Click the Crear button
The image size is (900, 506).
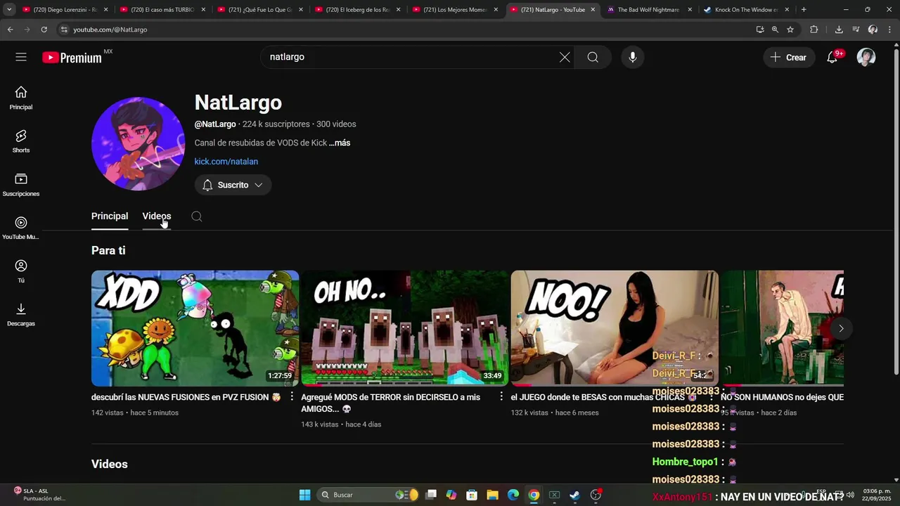(789, 58)
